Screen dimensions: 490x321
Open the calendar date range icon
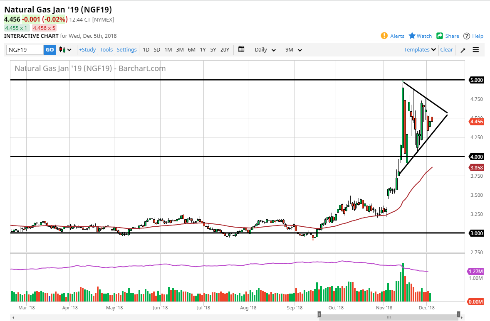(x=241, y=49)
